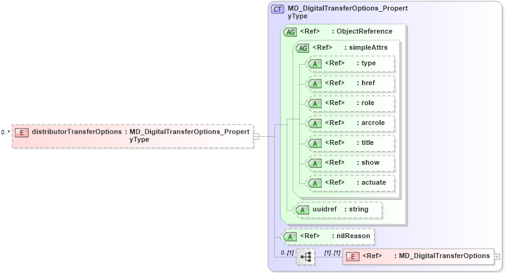Click the E icon of MD_DigitalTransferOptions element
Screen dimensions: 505x273
point(353,257)
